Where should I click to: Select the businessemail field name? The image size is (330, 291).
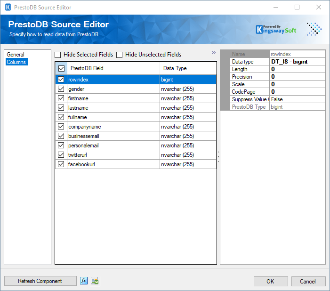[x=113, y=136]
